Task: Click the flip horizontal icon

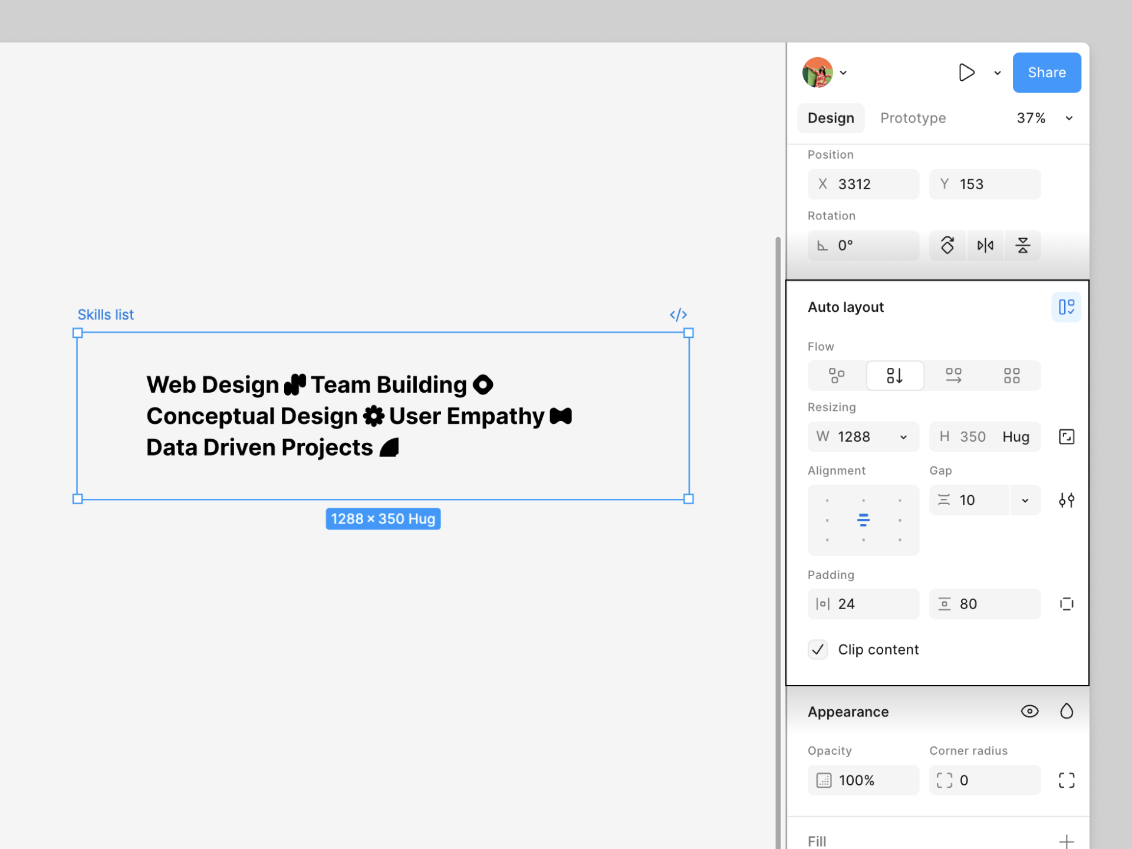Action: pos(985,245)
